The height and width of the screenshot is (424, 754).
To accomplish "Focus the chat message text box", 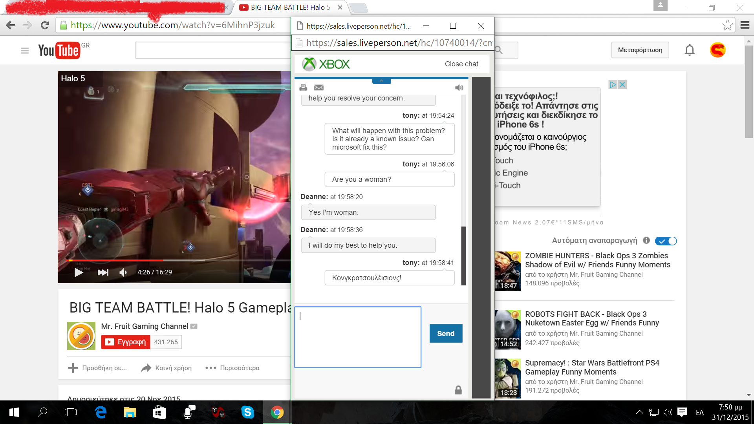I will point(358,337).
